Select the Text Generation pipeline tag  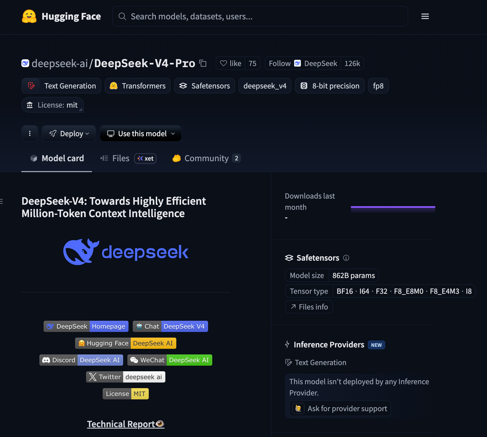coord(61,86)
